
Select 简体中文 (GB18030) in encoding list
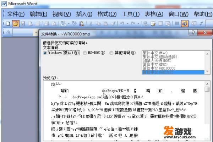(173, 68)
